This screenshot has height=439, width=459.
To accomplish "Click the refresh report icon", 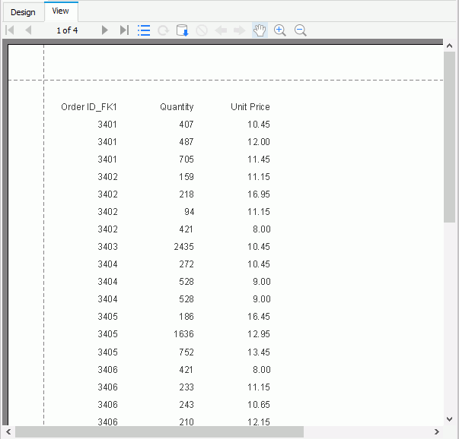I will pyautogui.click(x=163, y=30).
